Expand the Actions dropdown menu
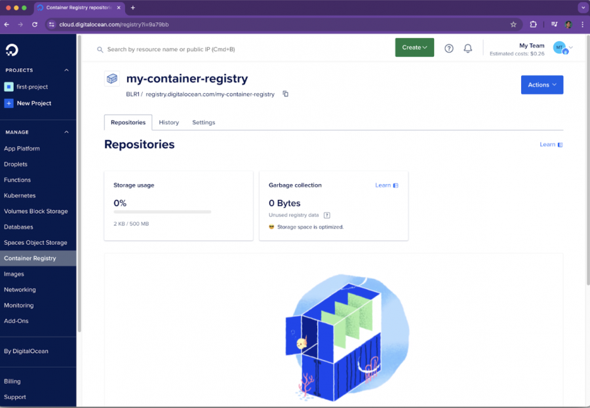This screenshot has width=590, height=408. tap(541, 84)
